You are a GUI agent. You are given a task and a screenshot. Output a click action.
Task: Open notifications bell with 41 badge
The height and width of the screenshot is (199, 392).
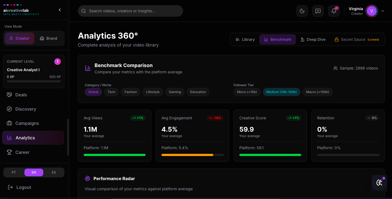tap(334, 11)
